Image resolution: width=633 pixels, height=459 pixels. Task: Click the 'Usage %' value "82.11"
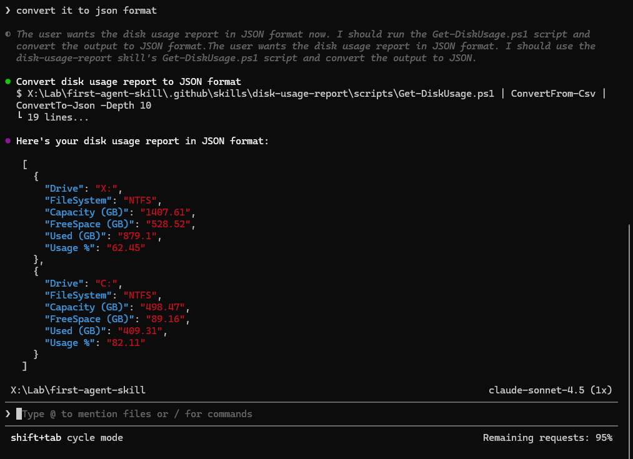pyautogui.click(x=127, y=343)
